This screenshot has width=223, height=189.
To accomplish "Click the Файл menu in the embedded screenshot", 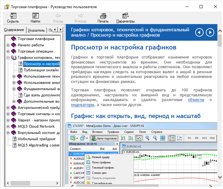I will tap(74, 132).
